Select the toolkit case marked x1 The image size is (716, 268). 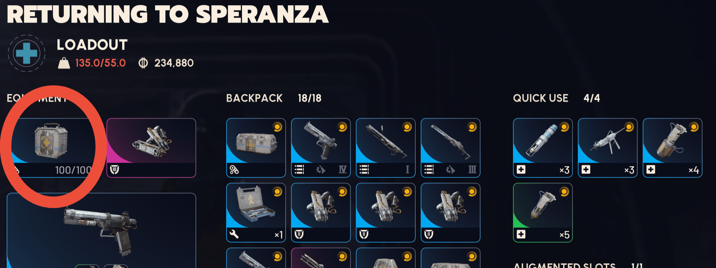[x=256, y=212]
